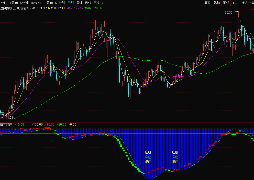The width and height of the screenshot is (254, 180).
Task: Click the 博弈盯庄 indicator name
Action: point(6,125)
